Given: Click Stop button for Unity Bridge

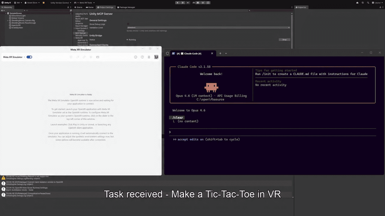Looking at the screenshot, I should tap(284, 40).
